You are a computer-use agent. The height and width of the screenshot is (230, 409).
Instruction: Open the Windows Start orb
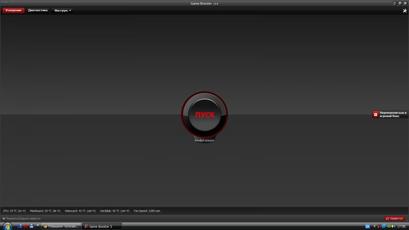coord(7,226)
